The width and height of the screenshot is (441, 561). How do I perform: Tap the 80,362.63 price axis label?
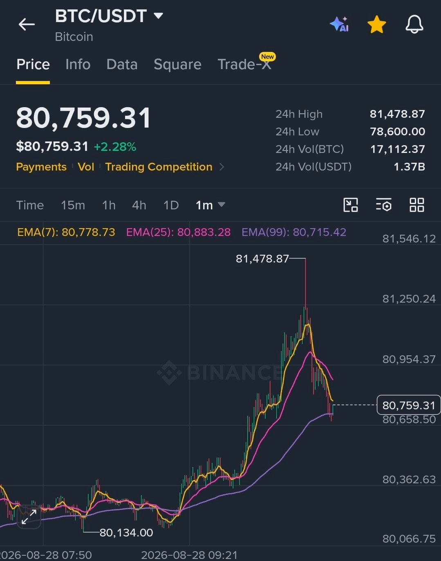tap(409, 479)
